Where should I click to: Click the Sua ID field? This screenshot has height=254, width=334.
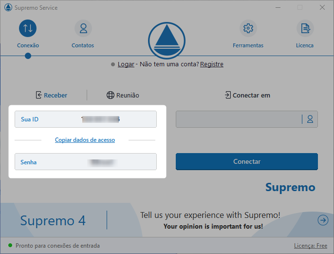[86, 119]
